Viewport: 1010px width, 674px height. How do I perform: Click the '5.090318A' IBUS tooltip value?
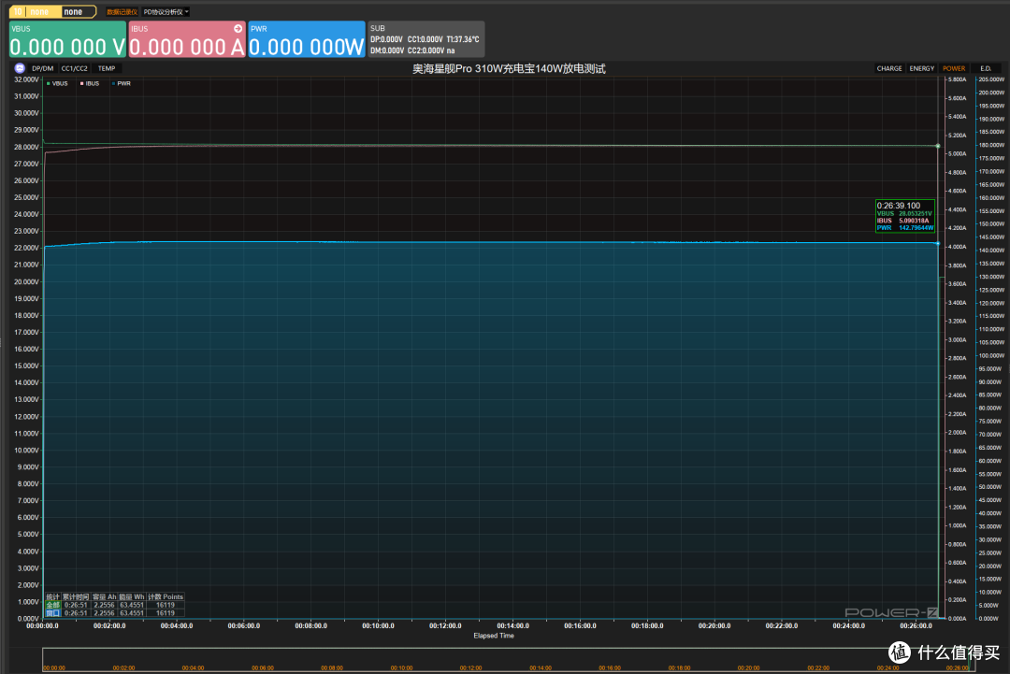[x=914, y=221]
